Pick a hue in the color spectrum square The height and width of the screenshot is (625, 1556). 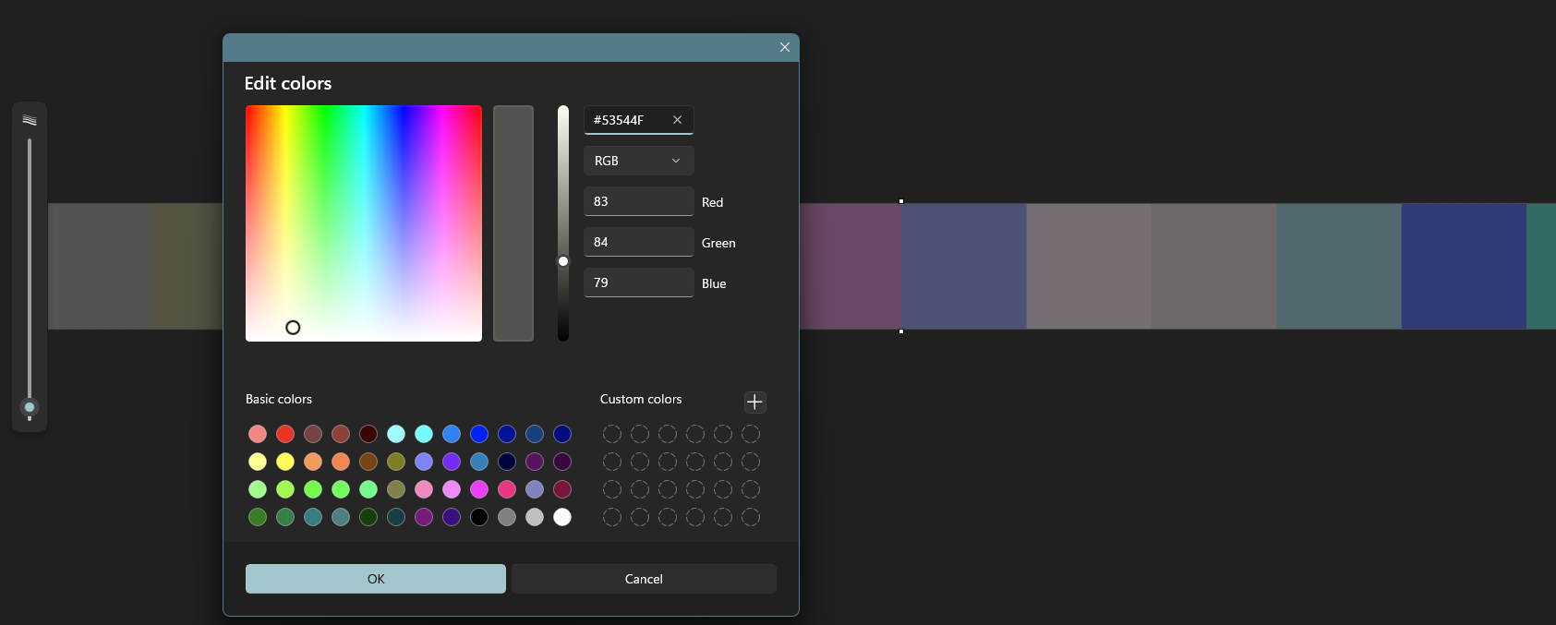click(x=364, y=223)
